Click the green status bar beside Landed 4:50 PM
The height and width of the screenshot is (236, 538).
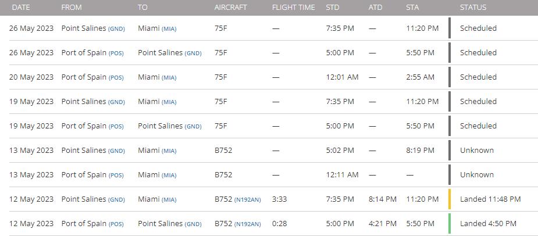click(450, 223)
